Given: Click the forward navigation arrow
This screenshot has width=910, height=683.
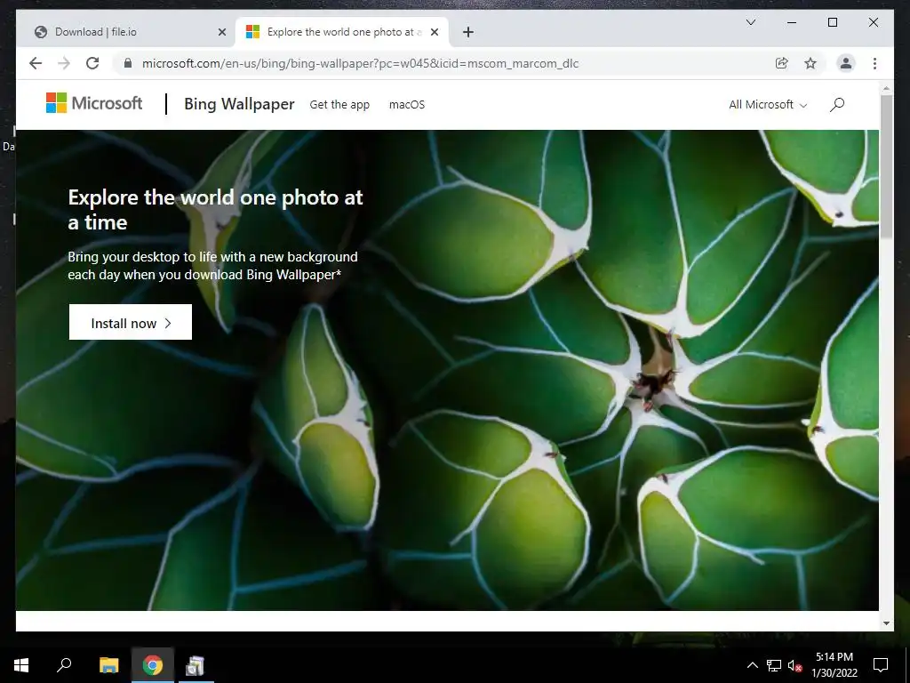Looking at the screenshot, I should [x=64, y=63].
